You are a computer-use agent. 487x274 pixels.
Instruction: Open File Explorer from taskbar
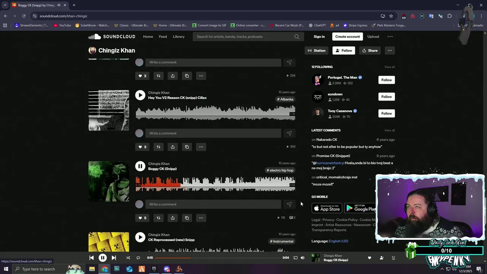tap(92, 269)
